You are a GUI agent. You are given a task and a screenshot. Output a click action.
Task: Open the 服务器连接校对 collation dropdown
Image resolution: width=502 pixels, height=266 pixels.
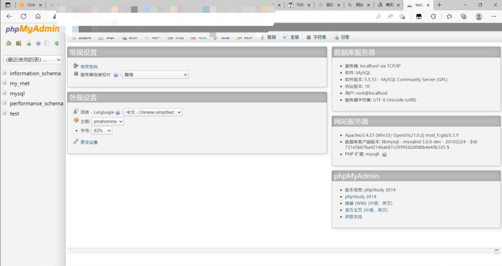pos(155,74)
